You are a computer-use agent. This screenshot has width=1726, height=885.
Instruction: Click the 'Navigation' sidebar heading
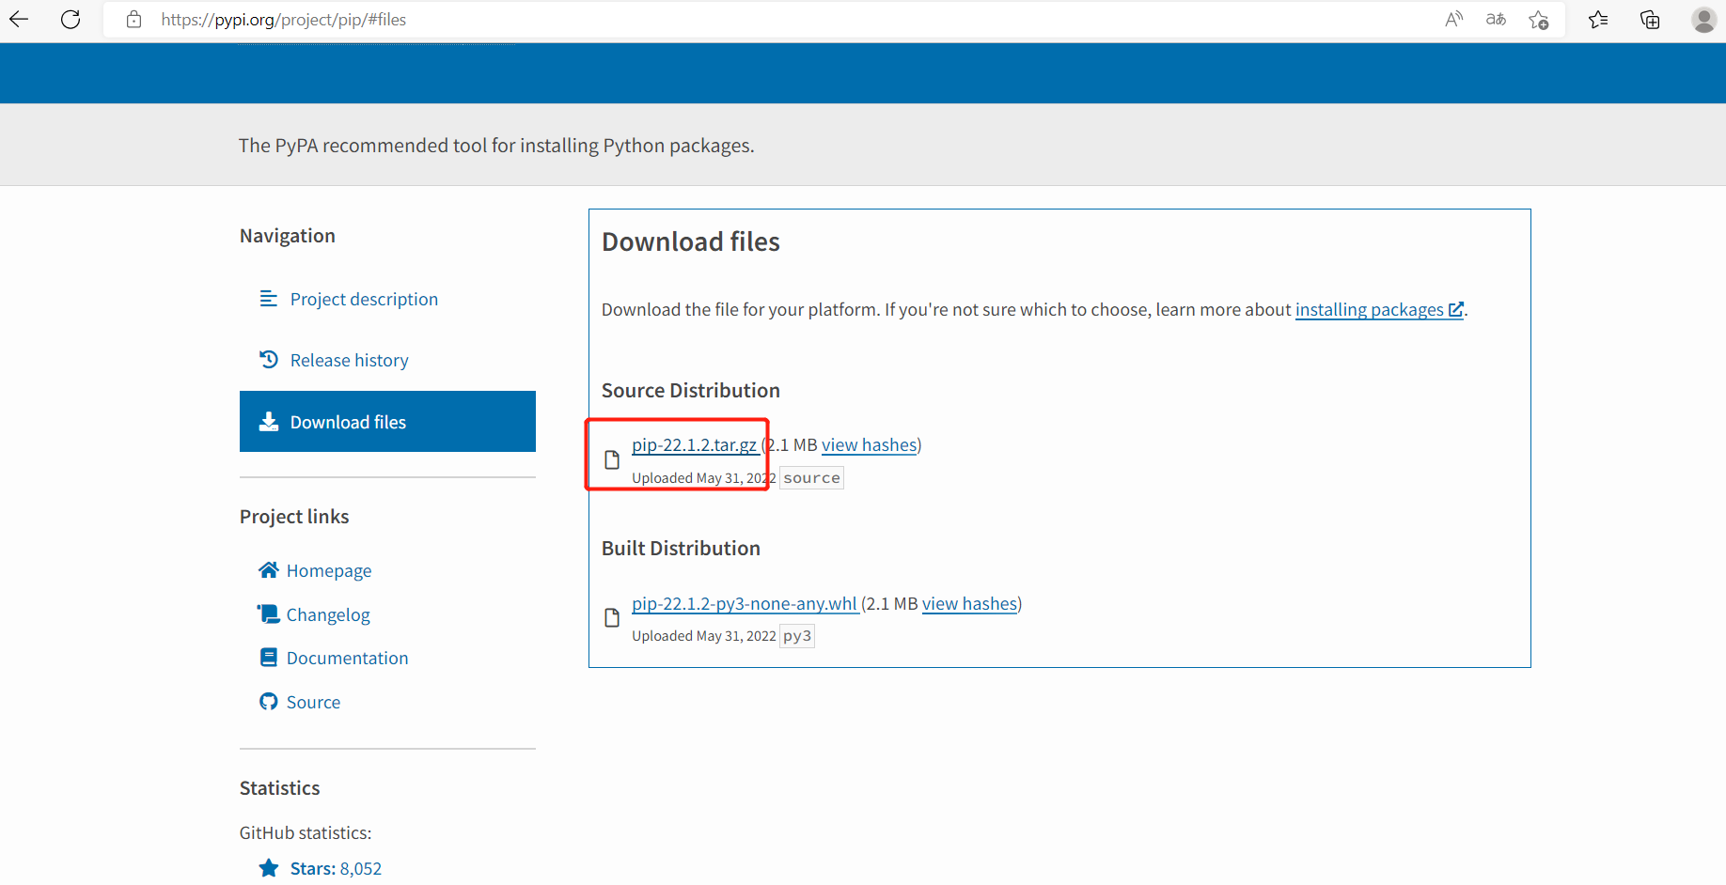[x=288, y=235]
